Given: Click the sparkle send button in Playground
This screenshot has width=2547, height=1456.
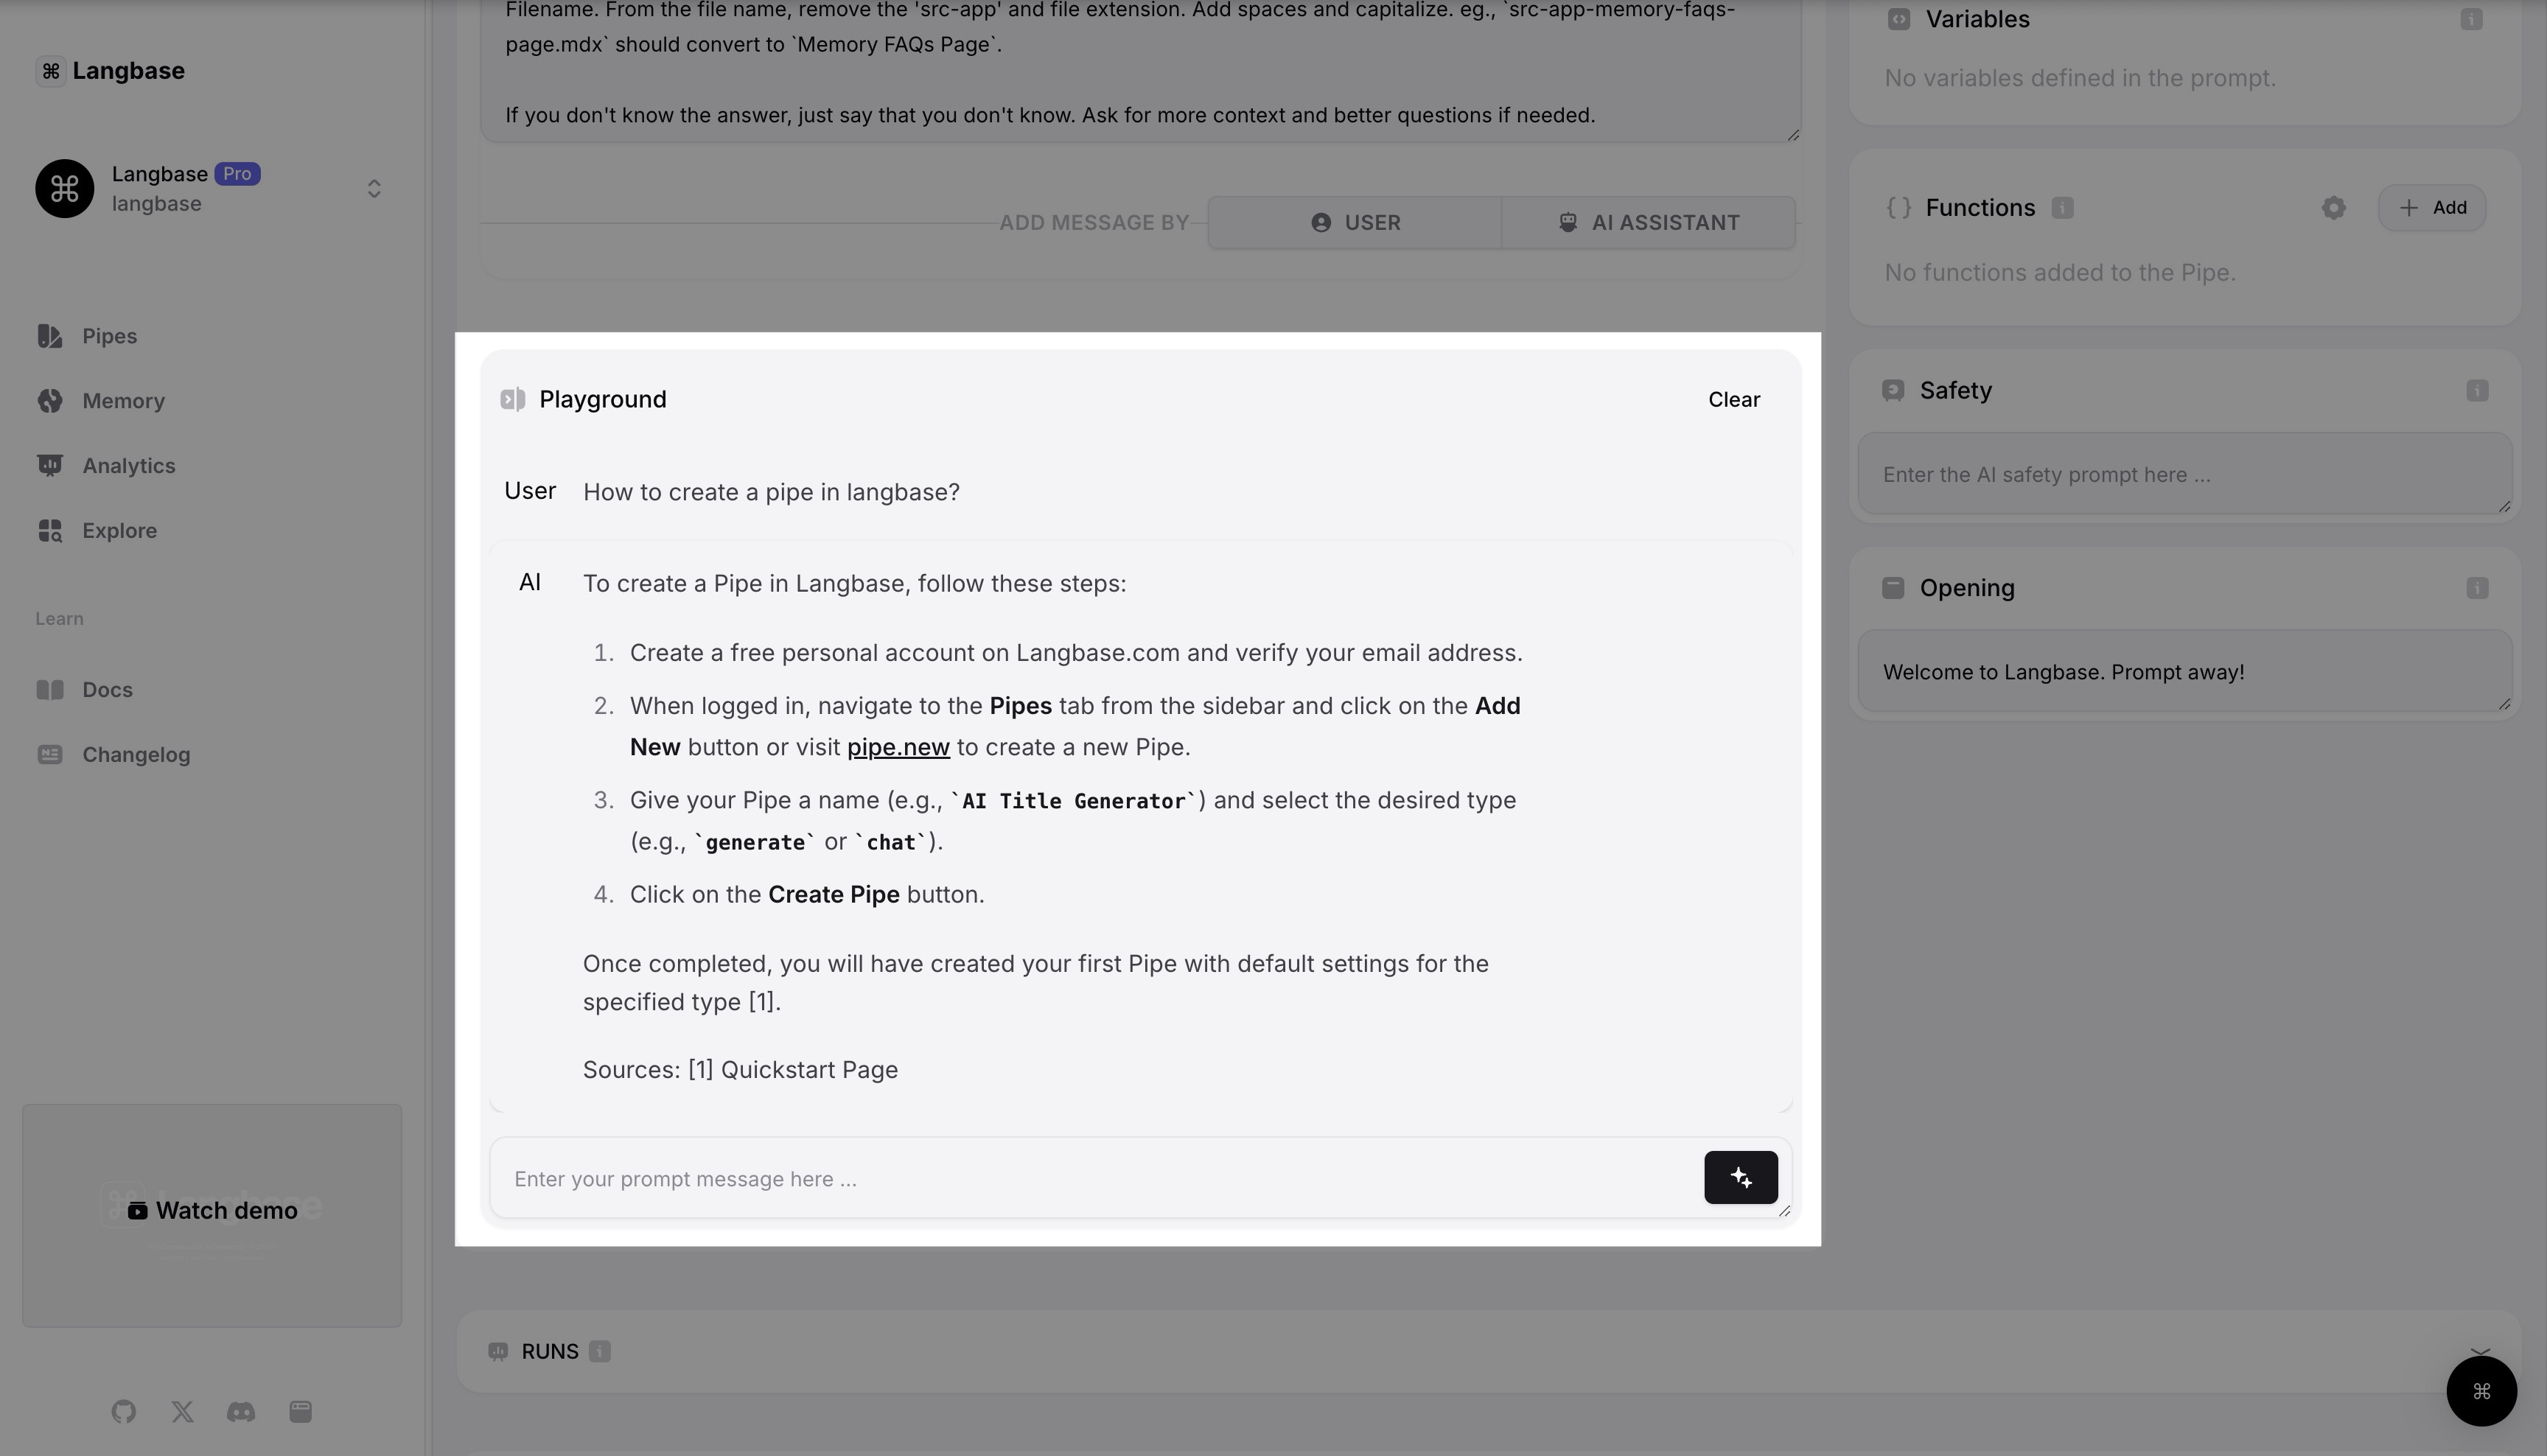Looking at the screenshot, I should coord(1740,1178).
